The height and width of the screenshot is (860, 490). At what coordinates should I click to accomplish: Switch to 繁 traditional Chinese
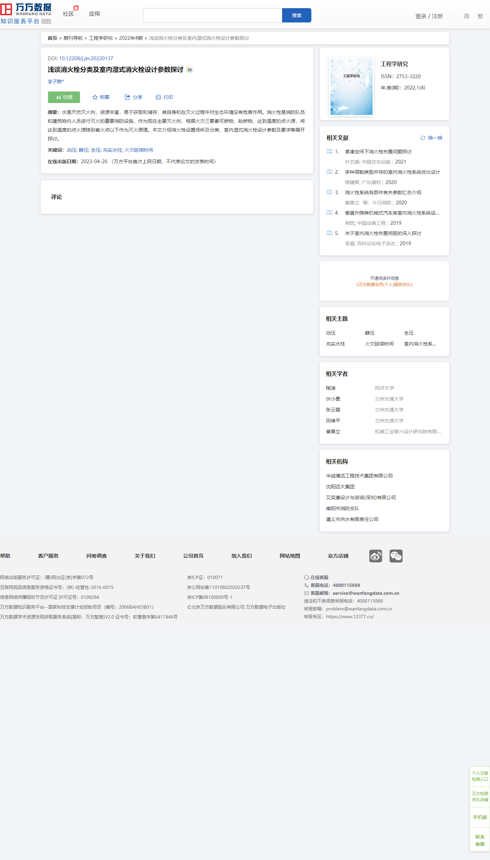480,16
